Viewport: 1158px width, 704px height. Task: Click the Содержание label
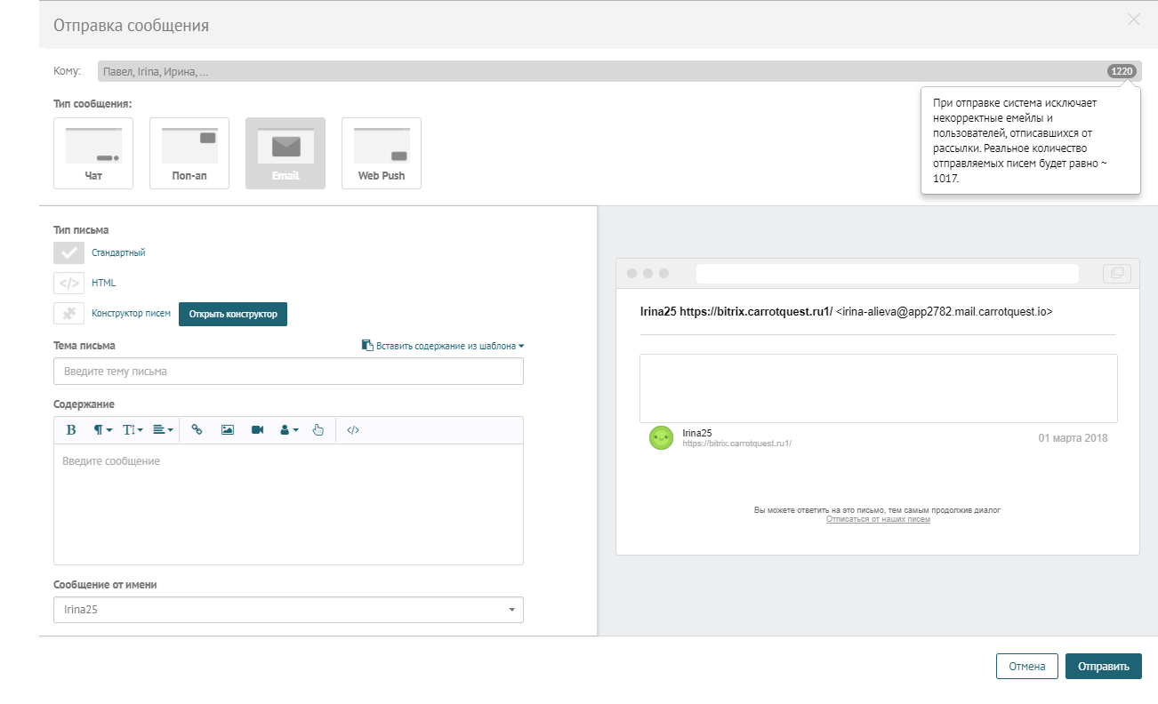(84, 404)
